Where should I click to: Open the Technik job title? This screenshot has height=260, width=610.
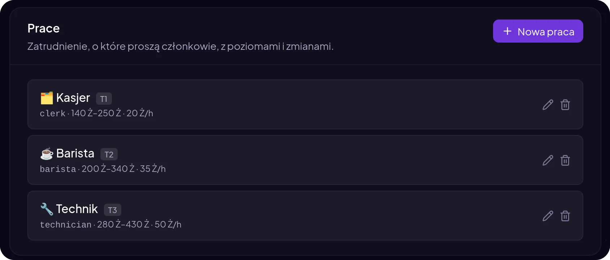click(x=77, y=209)
